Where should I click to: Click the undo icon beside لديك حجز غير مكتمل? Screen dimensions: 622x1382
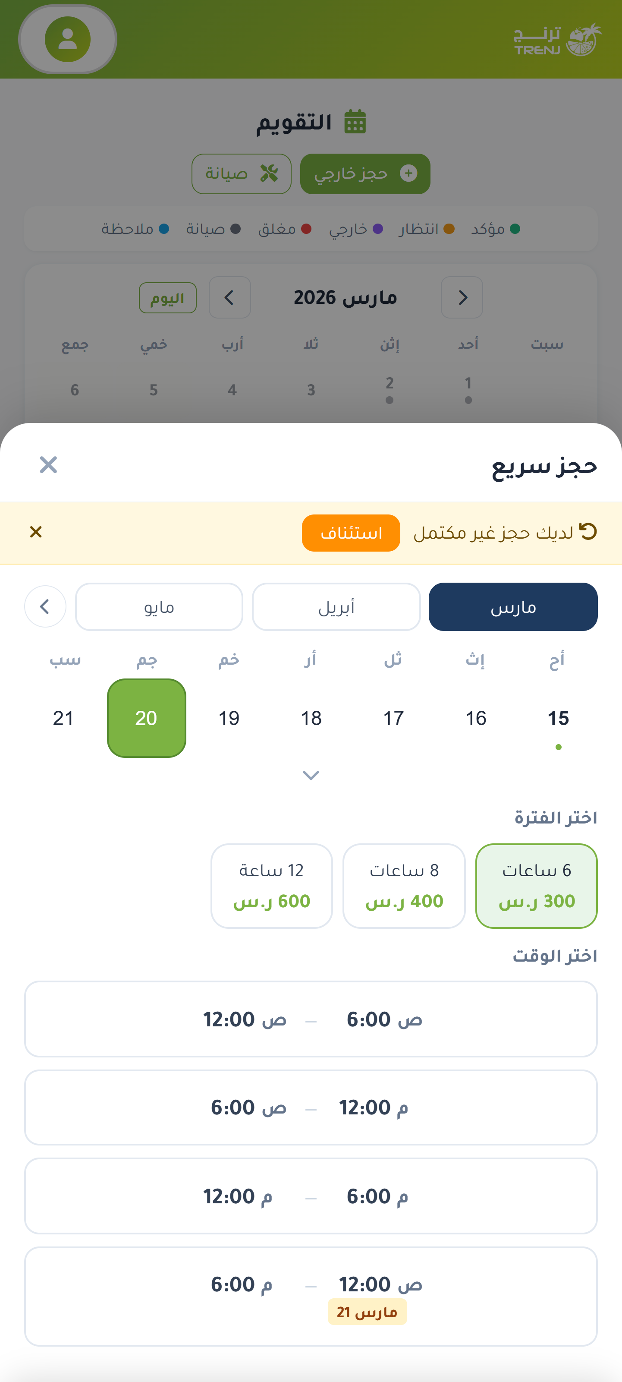point(588,532)
